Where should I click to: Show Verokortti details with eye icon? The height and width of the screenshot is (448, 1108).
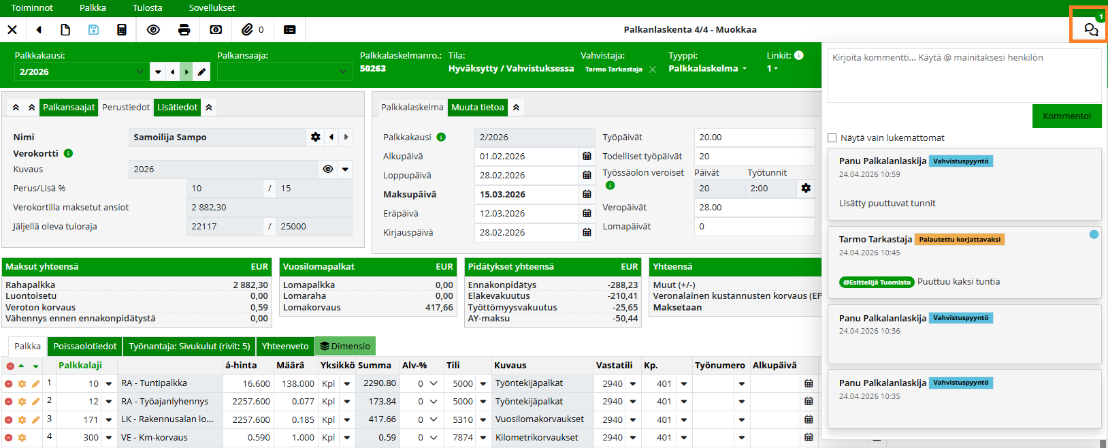pyautogui.click(x=328, y=169)
